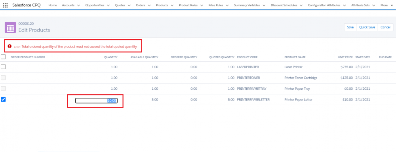396x152 pixels.
Task: Expand the Quotes tab dropdown arrow
Action: click(129, 5)
